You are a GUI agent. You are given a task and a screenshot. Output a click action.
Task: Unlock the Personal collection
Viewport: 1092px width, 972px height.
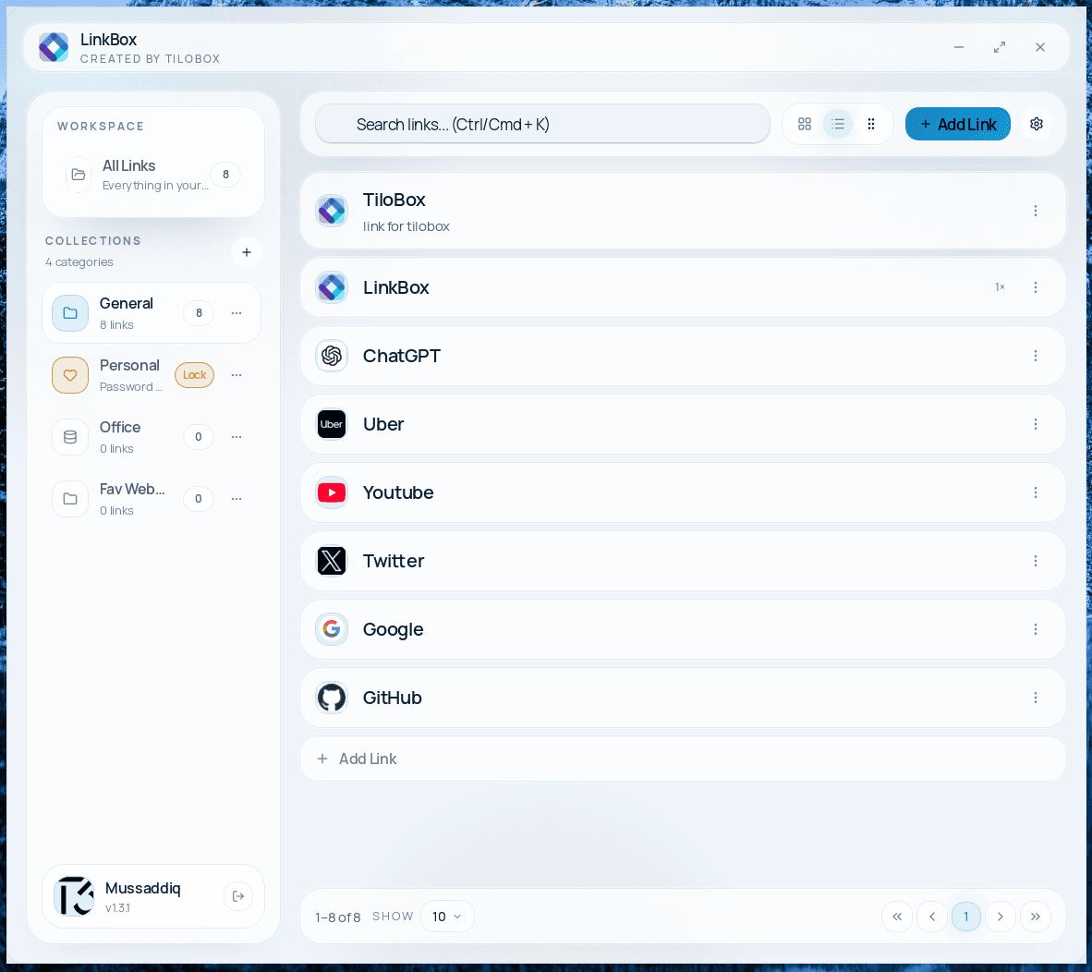[x=194, y=375]
